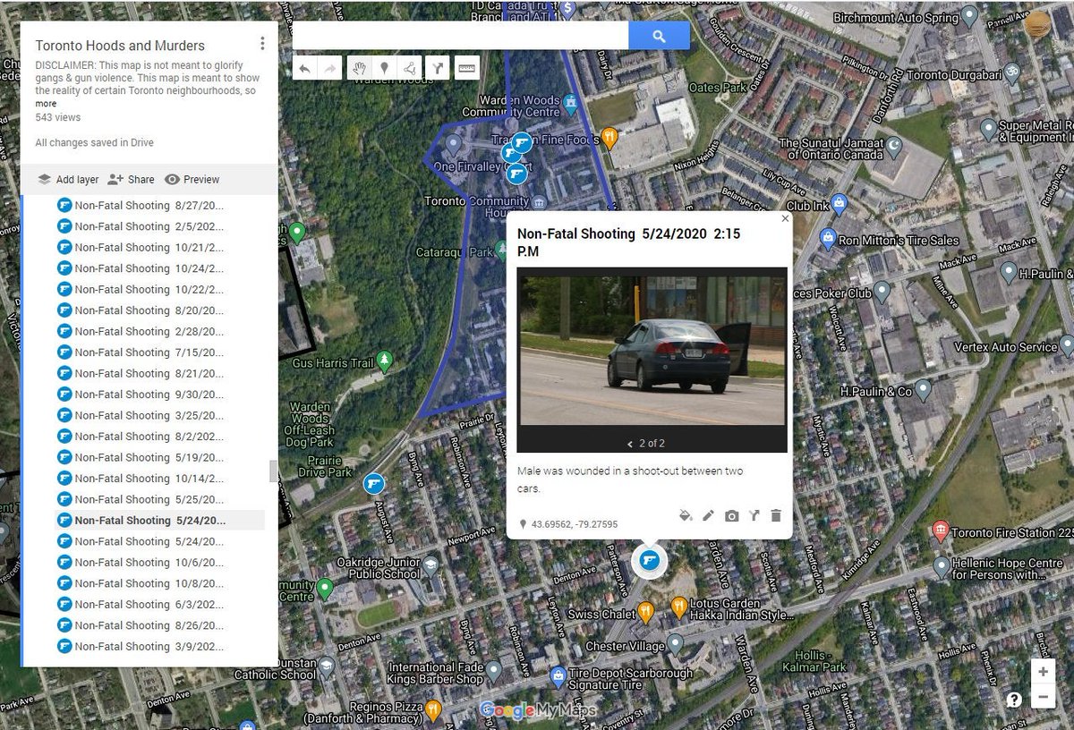Share the Toronto Hoods map
This screenshot has width=1074, height=730.
pos(132,179)
